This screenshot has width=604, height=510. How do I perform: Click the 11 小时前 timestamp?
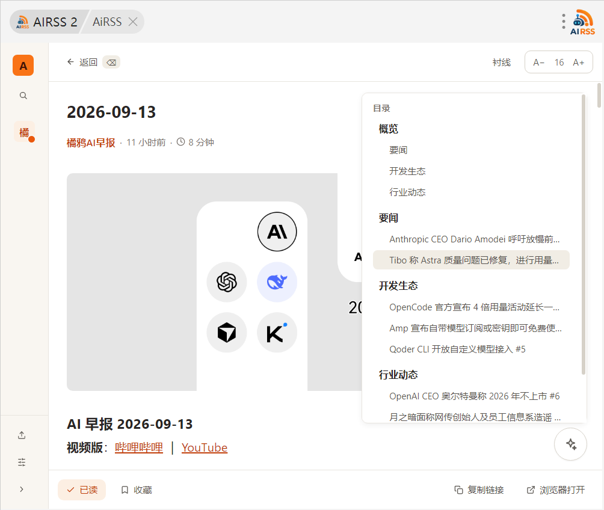(146, 143)
